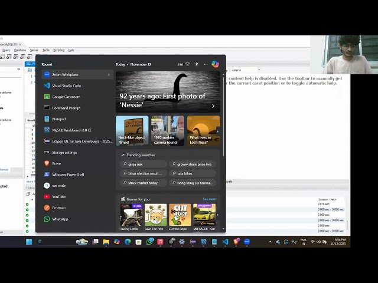Open the Nessie first photo story

point(168,92)
